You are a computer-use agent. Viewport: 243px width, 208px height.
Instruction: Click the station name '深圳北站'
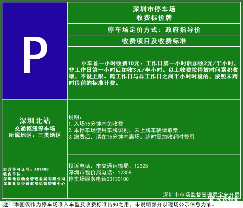click(x=35, y=120)
